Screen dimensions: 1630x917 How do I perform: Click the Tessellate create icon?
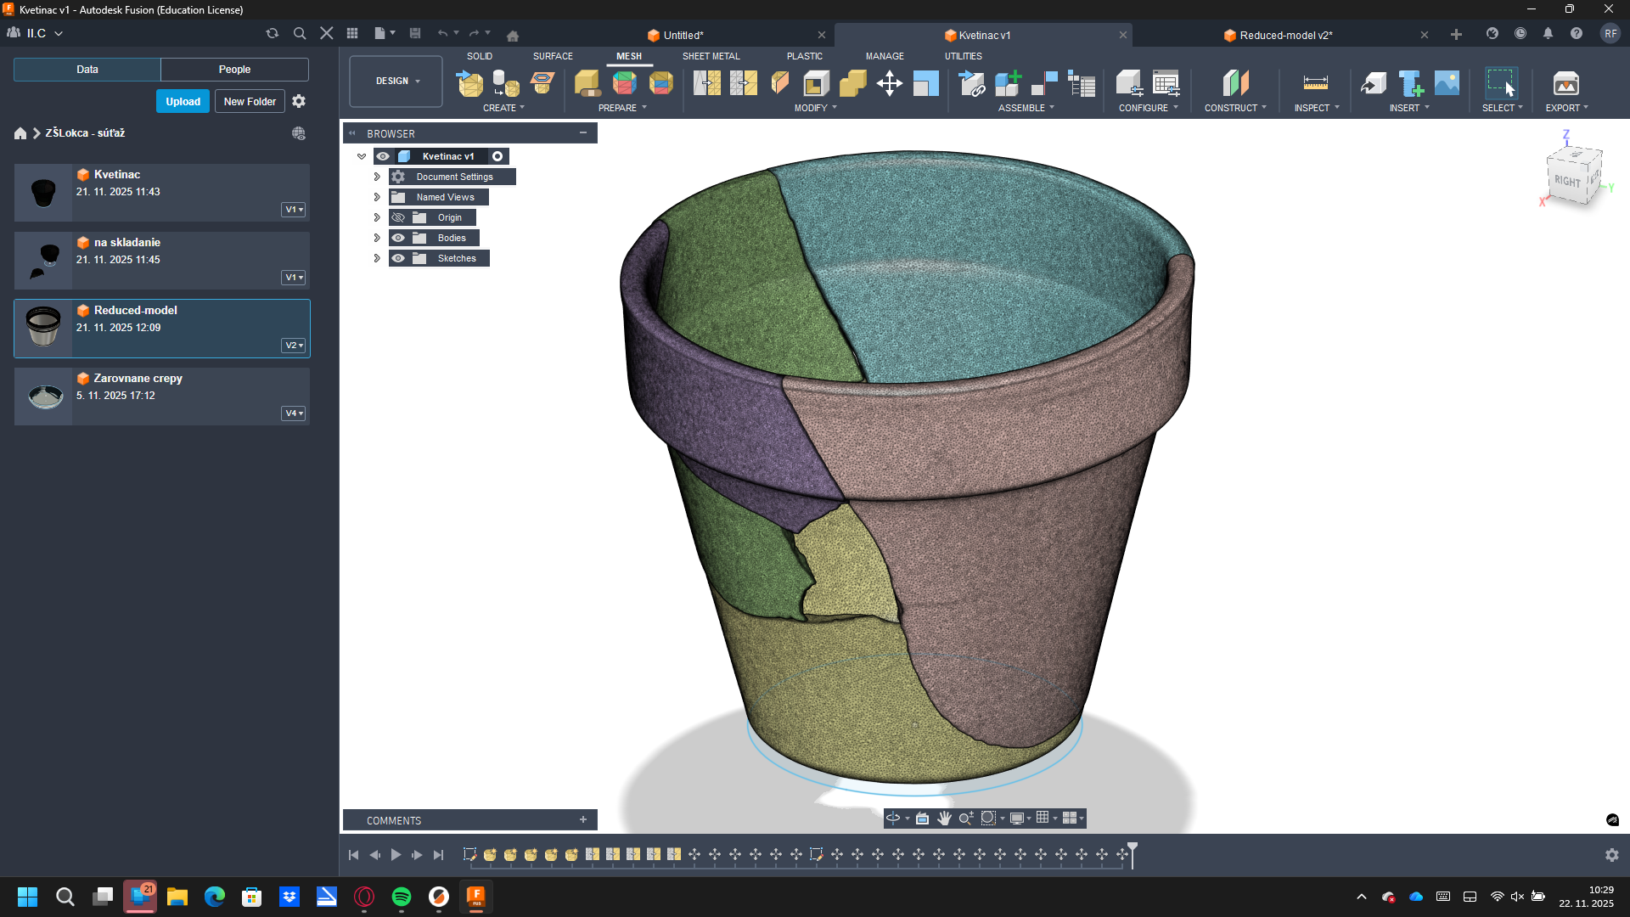pyautogui.click(x=506, y=83)
